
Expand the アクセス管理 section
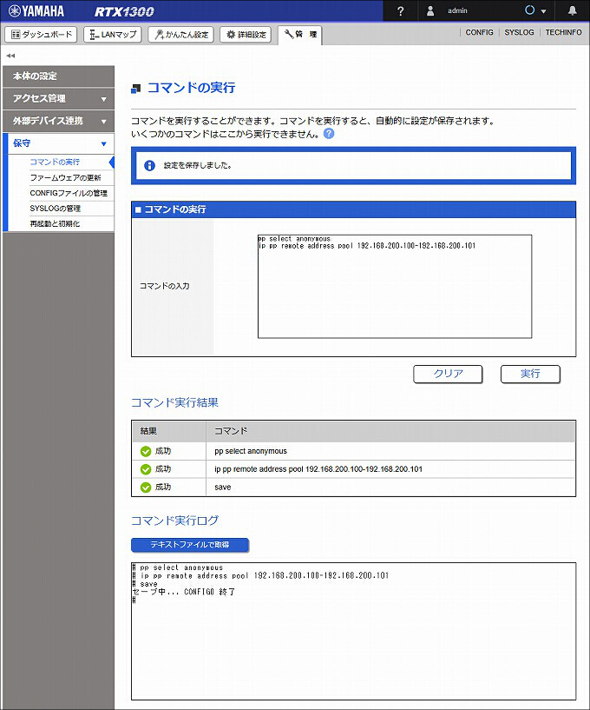[58, 99]
